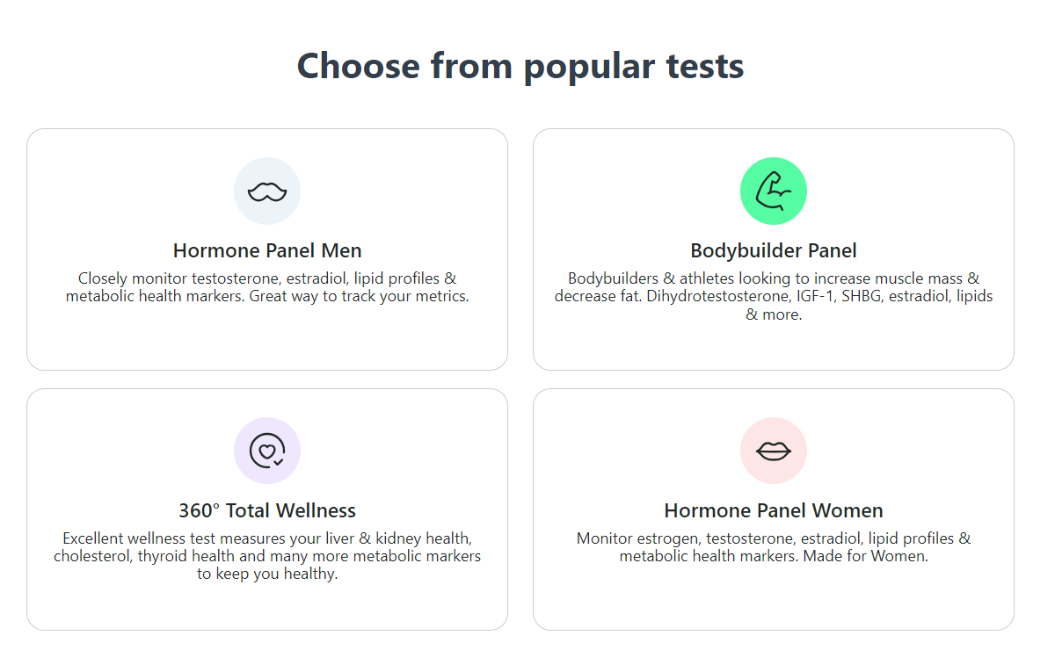Open the Bodybuilder Panel title link
The image size is (1055, 650).
point(774,250)
